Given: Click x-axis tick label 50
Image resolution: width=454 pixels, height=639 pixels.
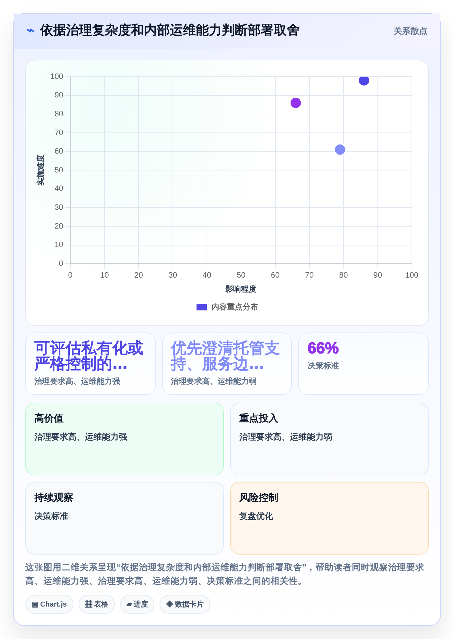Looking at the screenshot, I should point(241,275).
